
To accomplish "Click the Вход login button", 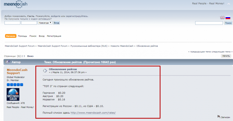I will (56, 23).
